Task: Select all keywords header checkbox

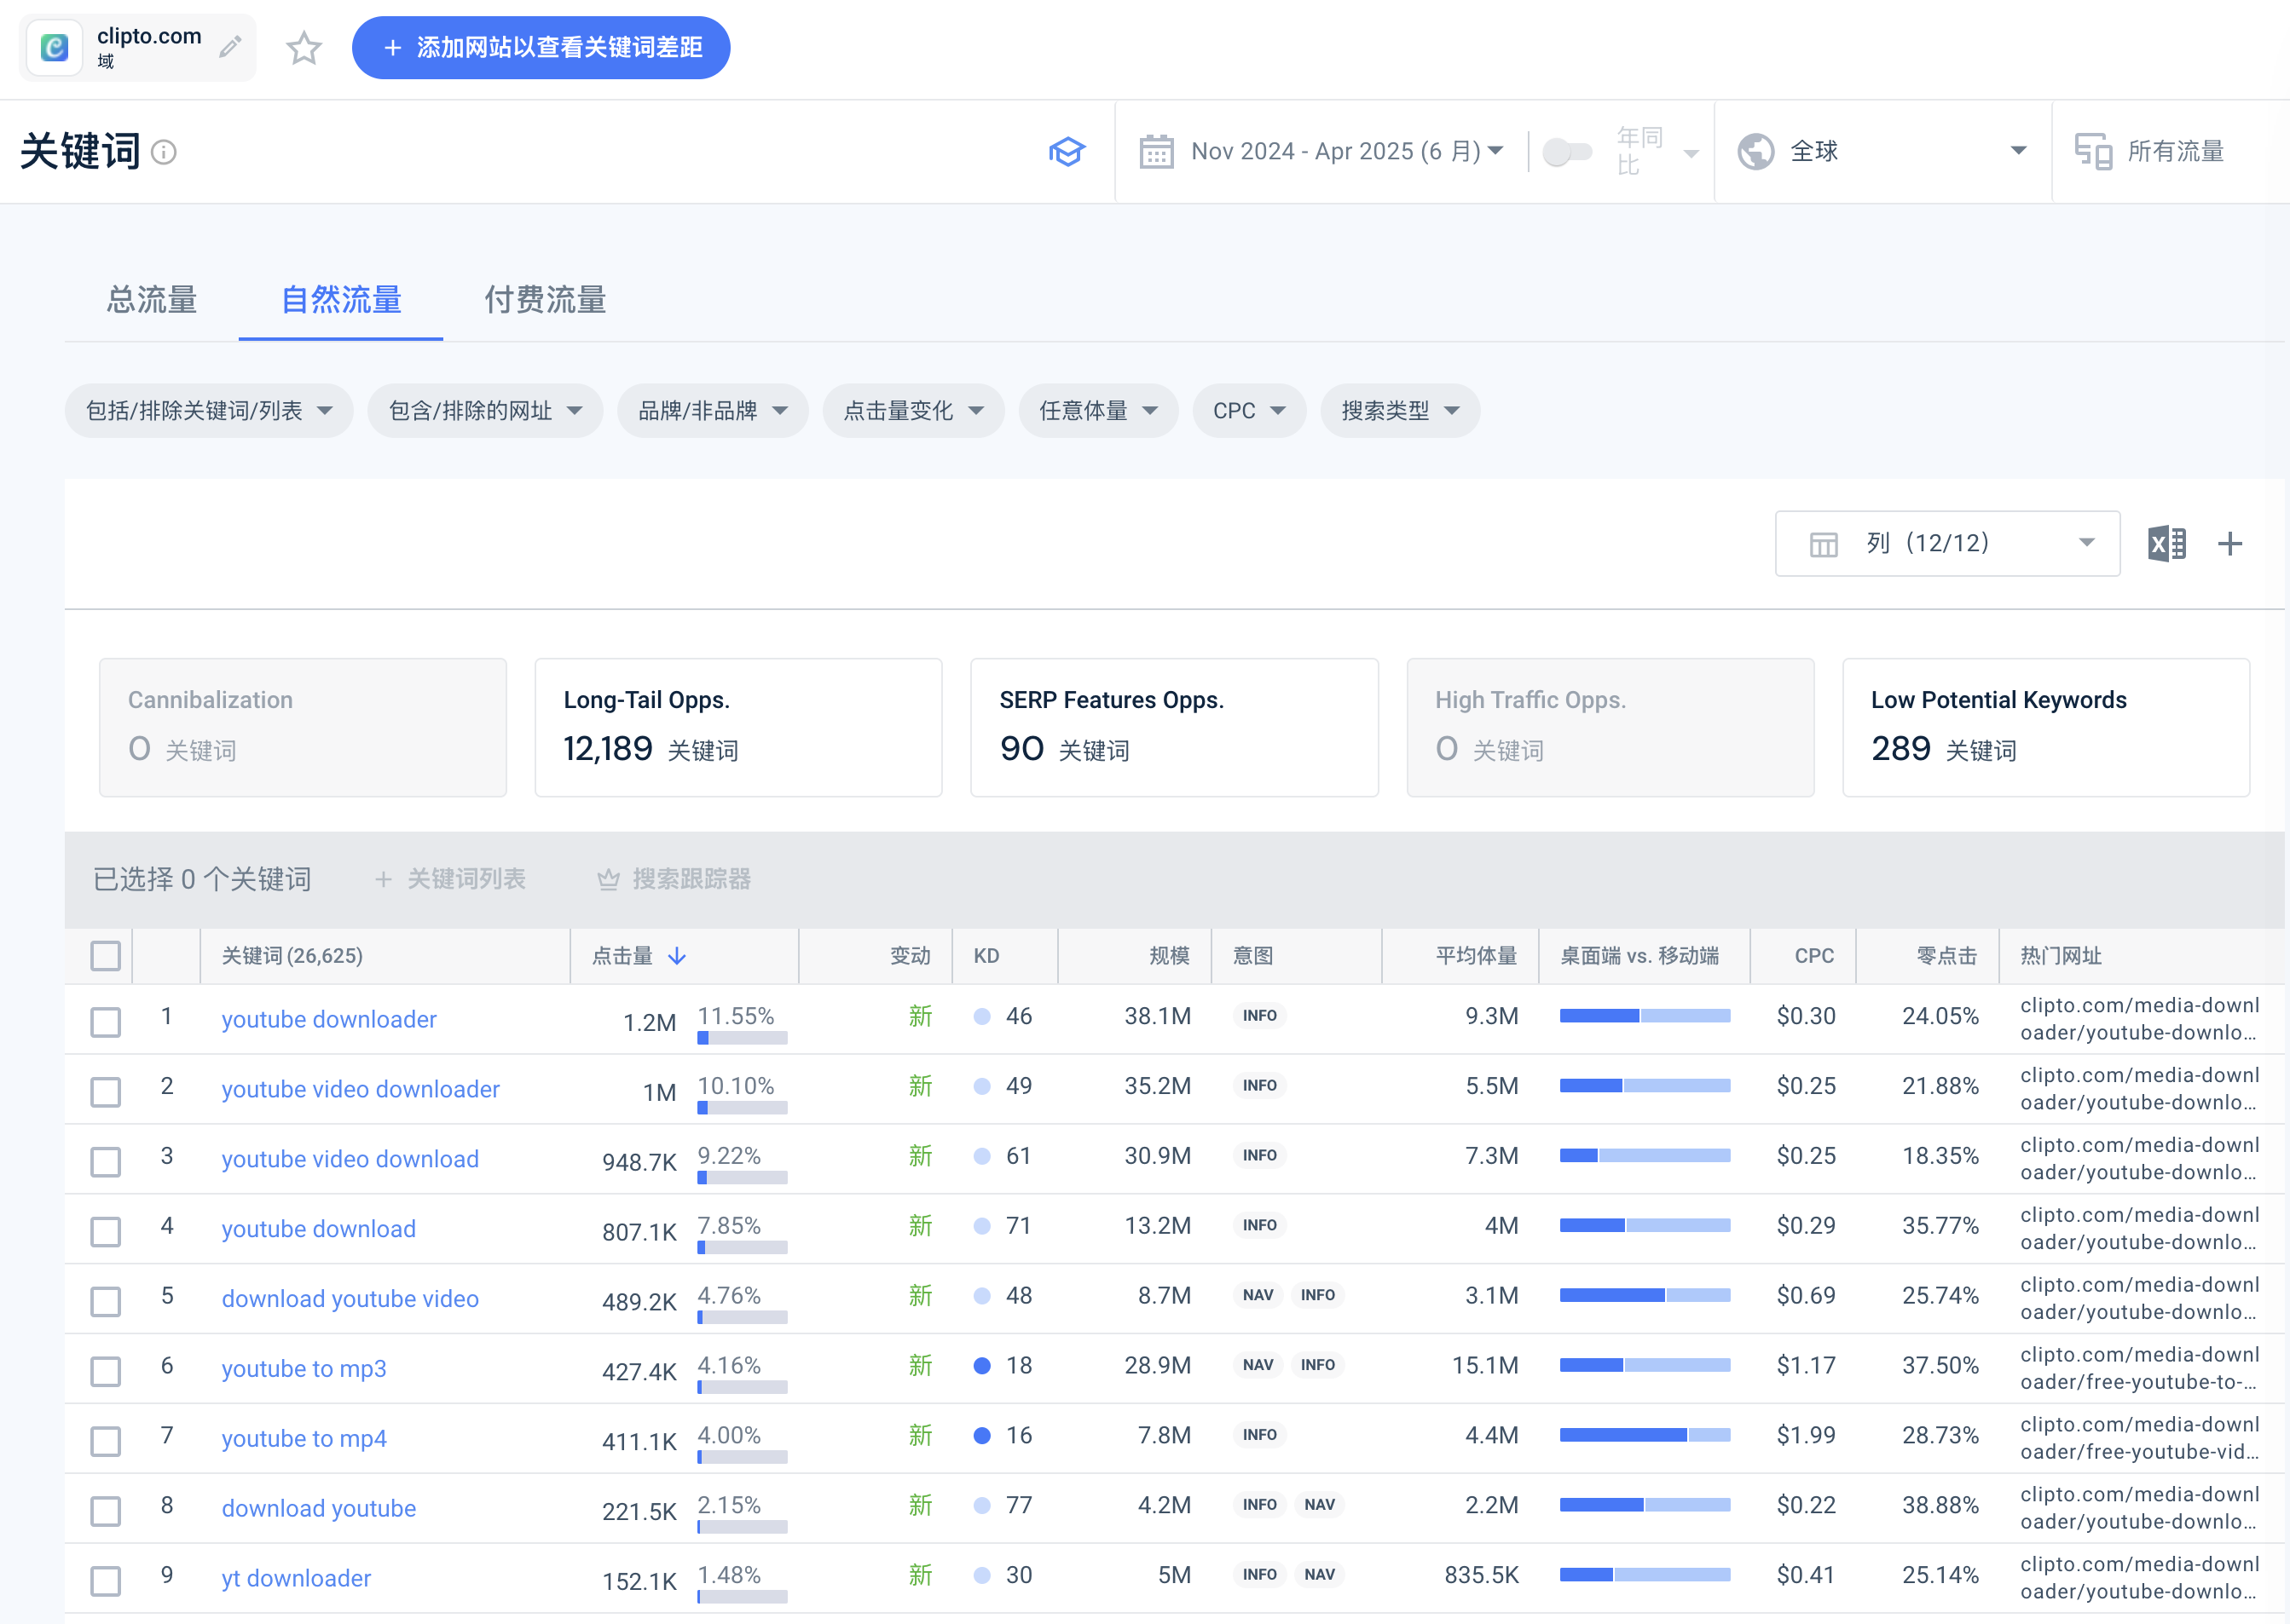Action: pyautogui.click(x=105, y=956)
